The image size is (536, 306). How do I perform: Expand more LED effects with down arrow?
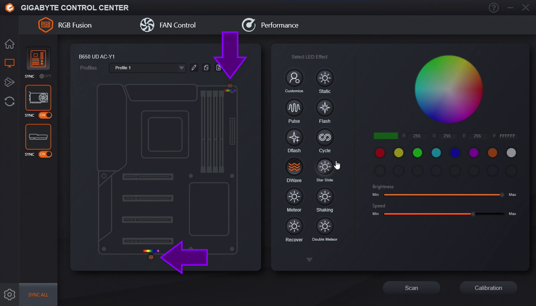point(309,259)
